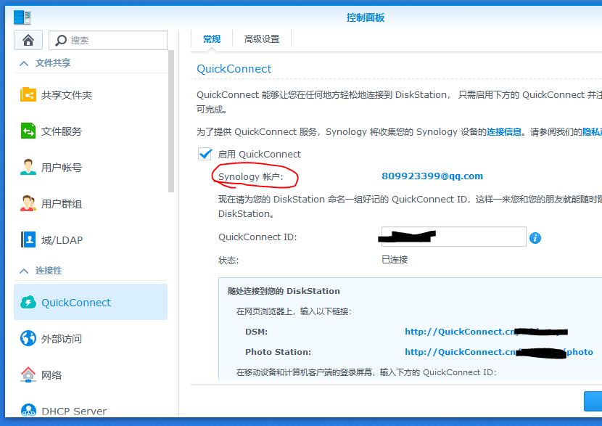Open DHCP Server icon
This screenshot has width=602, height=426.
coord(28,410)
